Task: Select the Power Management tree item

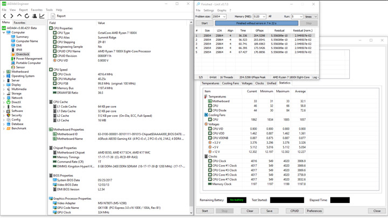Action: coord(29,59)
